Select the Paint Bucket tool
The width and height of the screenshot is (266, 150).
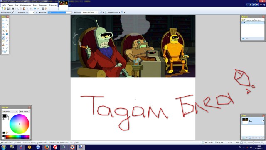tap(3, 34)
